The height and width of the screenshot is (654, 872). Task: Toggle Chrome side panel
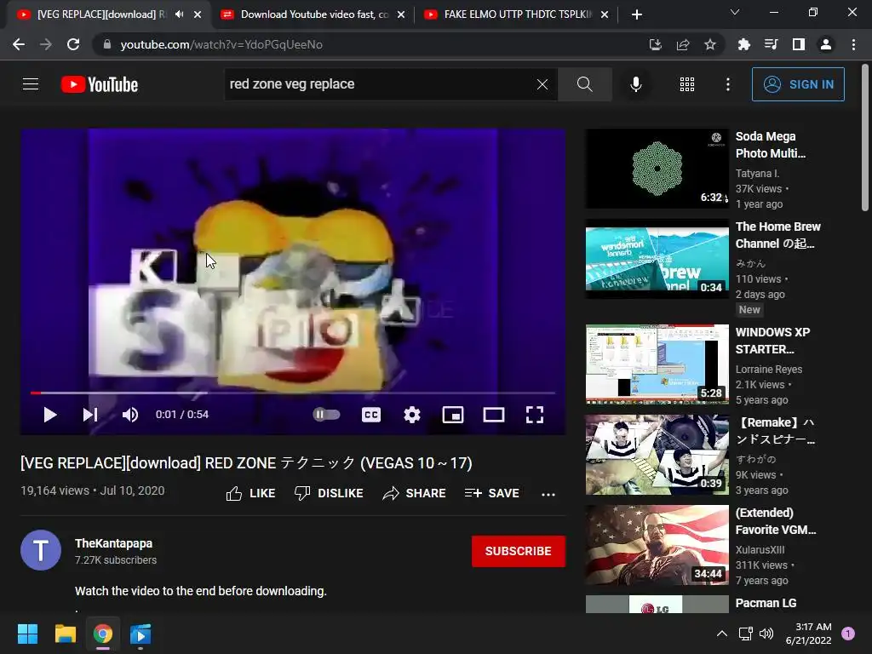point(798,44)
